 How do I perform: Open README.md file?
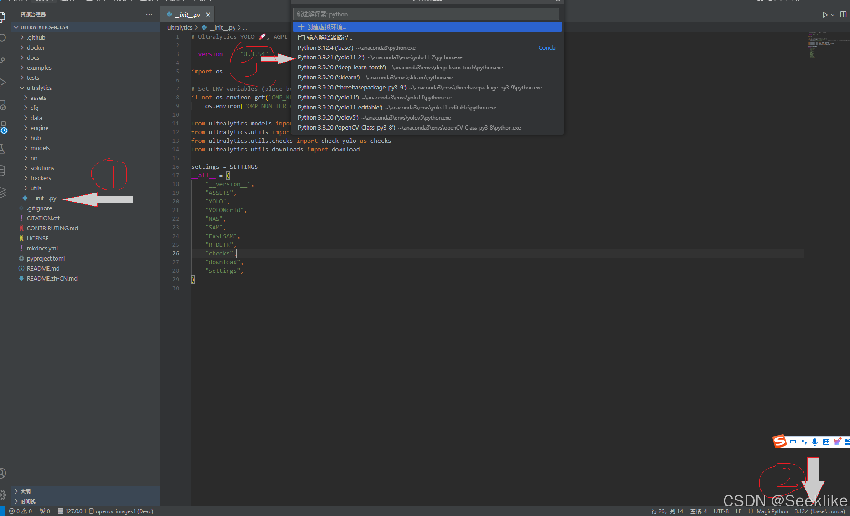(x=86, y=268)
